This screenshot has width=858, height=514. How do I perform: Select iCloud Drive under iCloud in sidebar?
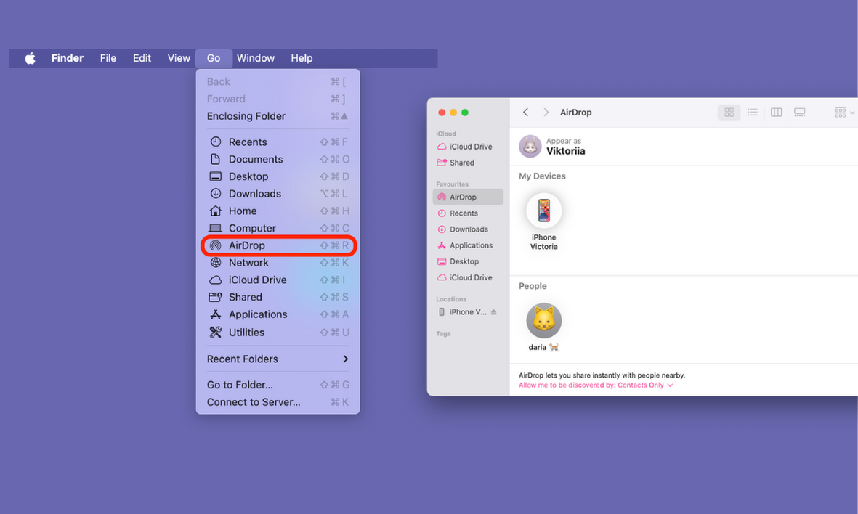(468, 147)
